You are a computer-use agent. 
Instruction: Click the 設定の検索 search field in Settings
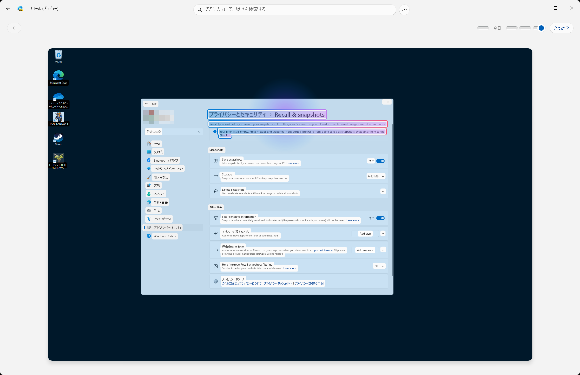(174, 132)
